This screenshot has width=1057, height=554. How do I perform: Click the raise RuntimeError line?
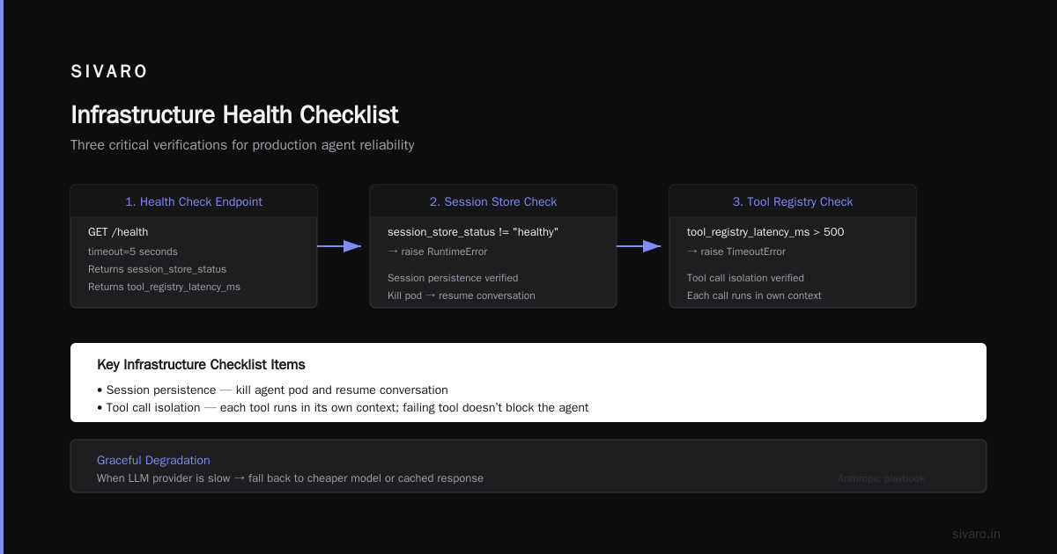[438, 251]
